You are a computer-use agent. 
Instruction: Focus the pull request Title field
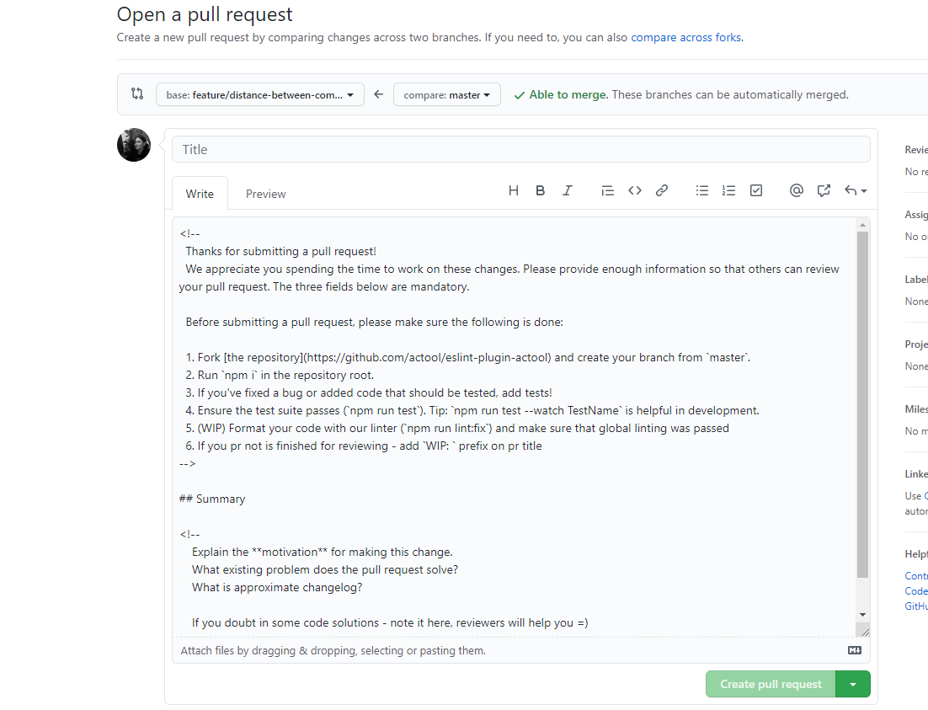tap(520, 148)
